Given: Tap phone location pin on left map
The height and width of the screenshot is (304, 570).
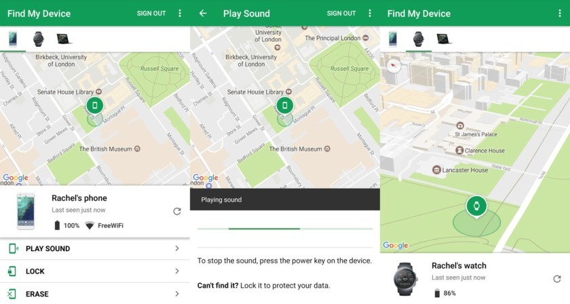Looking at the screenshot, I should [x=95, y=106].
